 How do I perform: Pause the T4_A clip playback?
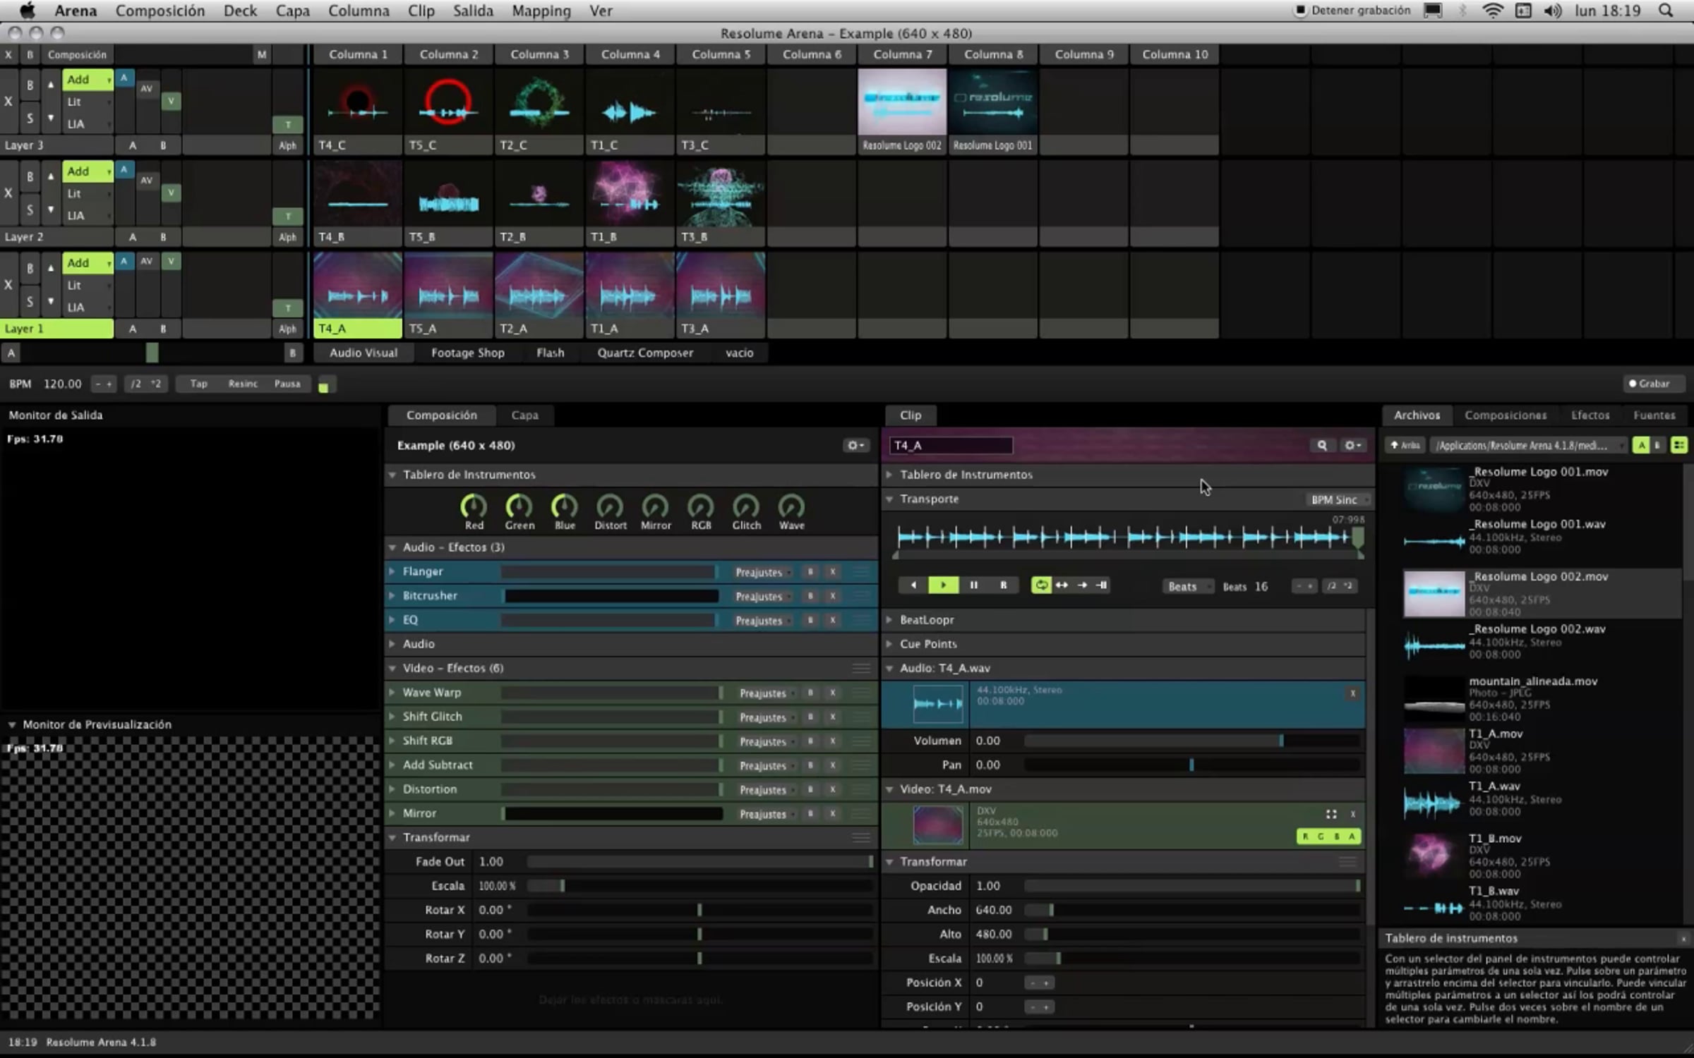click(973, 585)
